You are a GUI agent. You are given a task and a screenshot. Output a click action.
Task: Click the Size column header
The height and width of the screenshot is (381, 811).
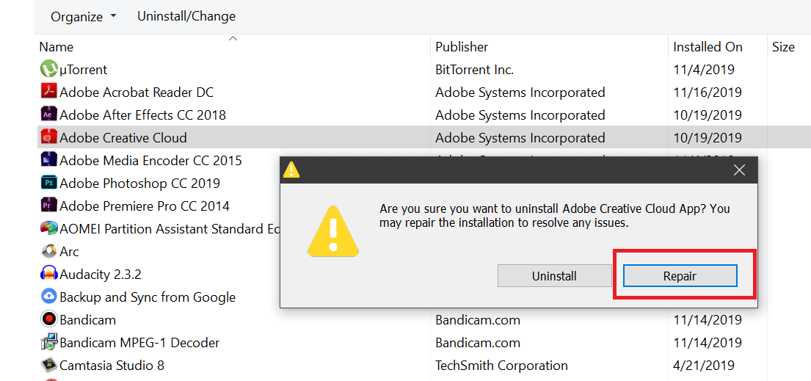pyautogui.click(x=783, y=47)
